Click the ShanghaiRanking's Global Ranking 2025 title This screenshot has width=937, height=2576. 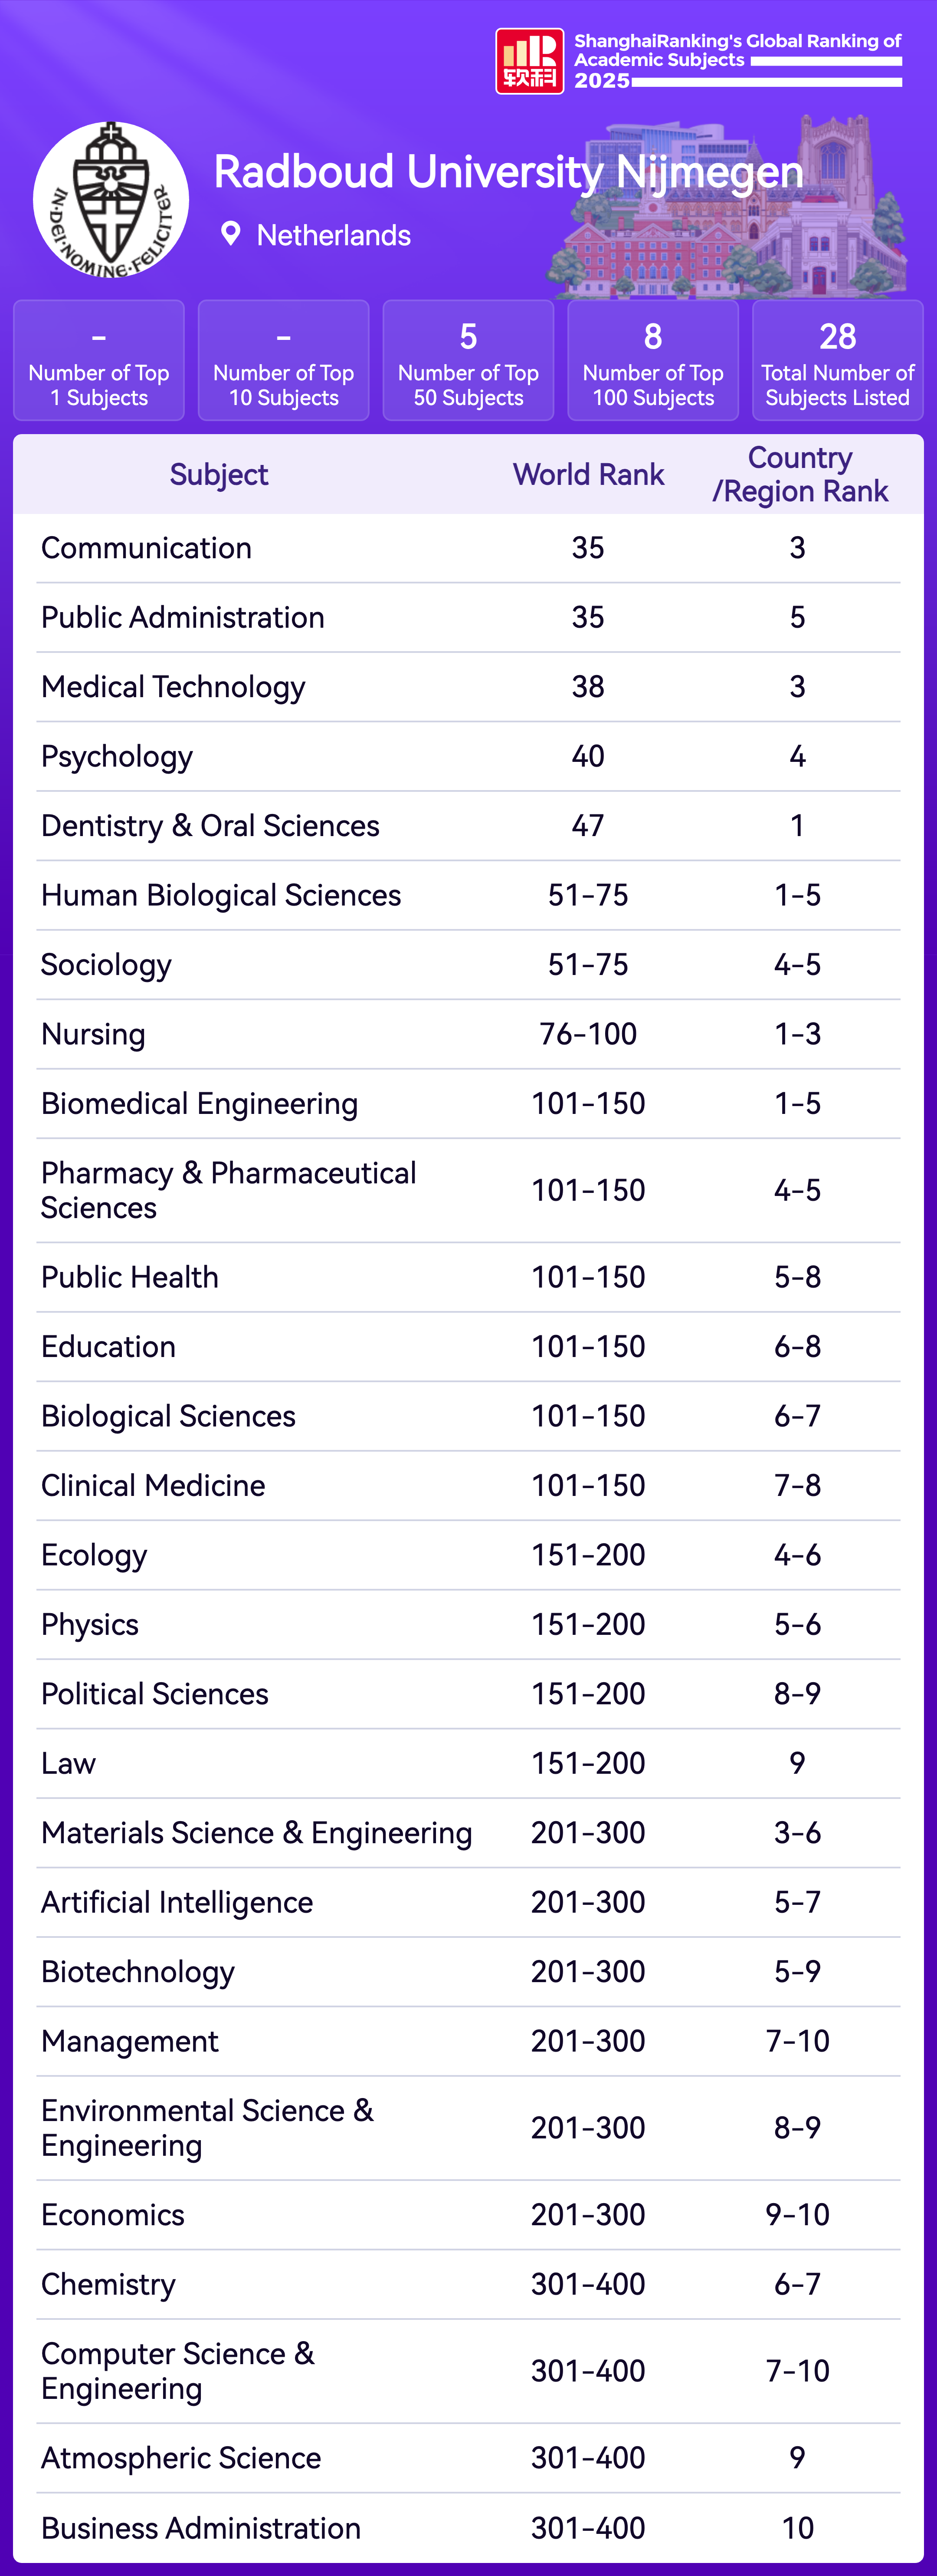[737, 60]
